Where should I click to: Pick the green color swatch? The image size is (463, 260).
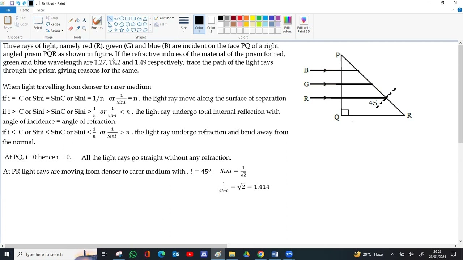click(x=259, y=18)
